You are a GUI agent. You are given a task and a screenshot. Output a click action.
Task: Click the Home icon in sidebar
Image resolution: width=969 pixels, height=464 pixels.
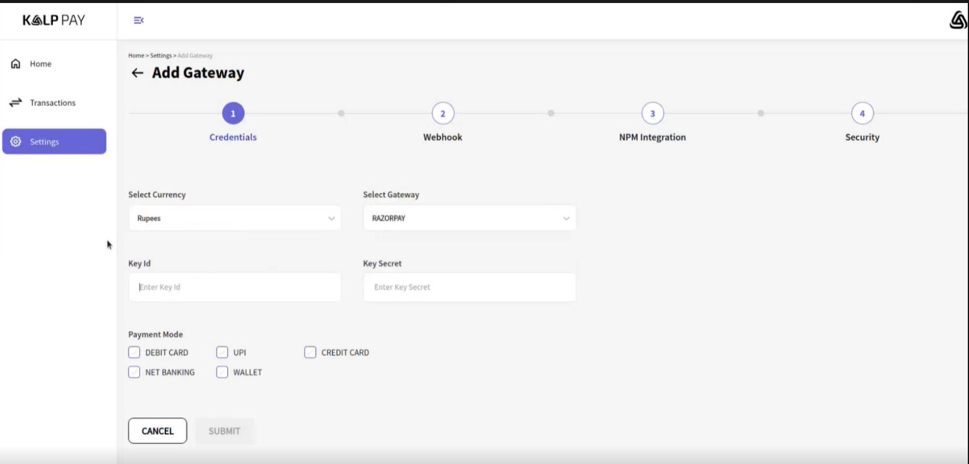pyautogui.click(x=16, y=64)
